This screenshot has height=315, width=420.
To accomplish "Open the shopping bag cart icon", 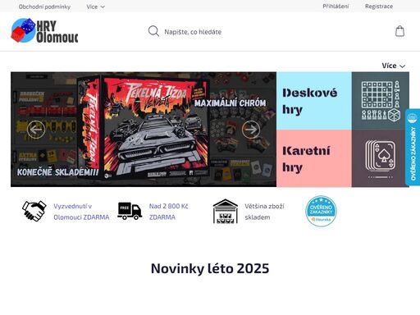I will pyautogui.click(x=399, y=31).
